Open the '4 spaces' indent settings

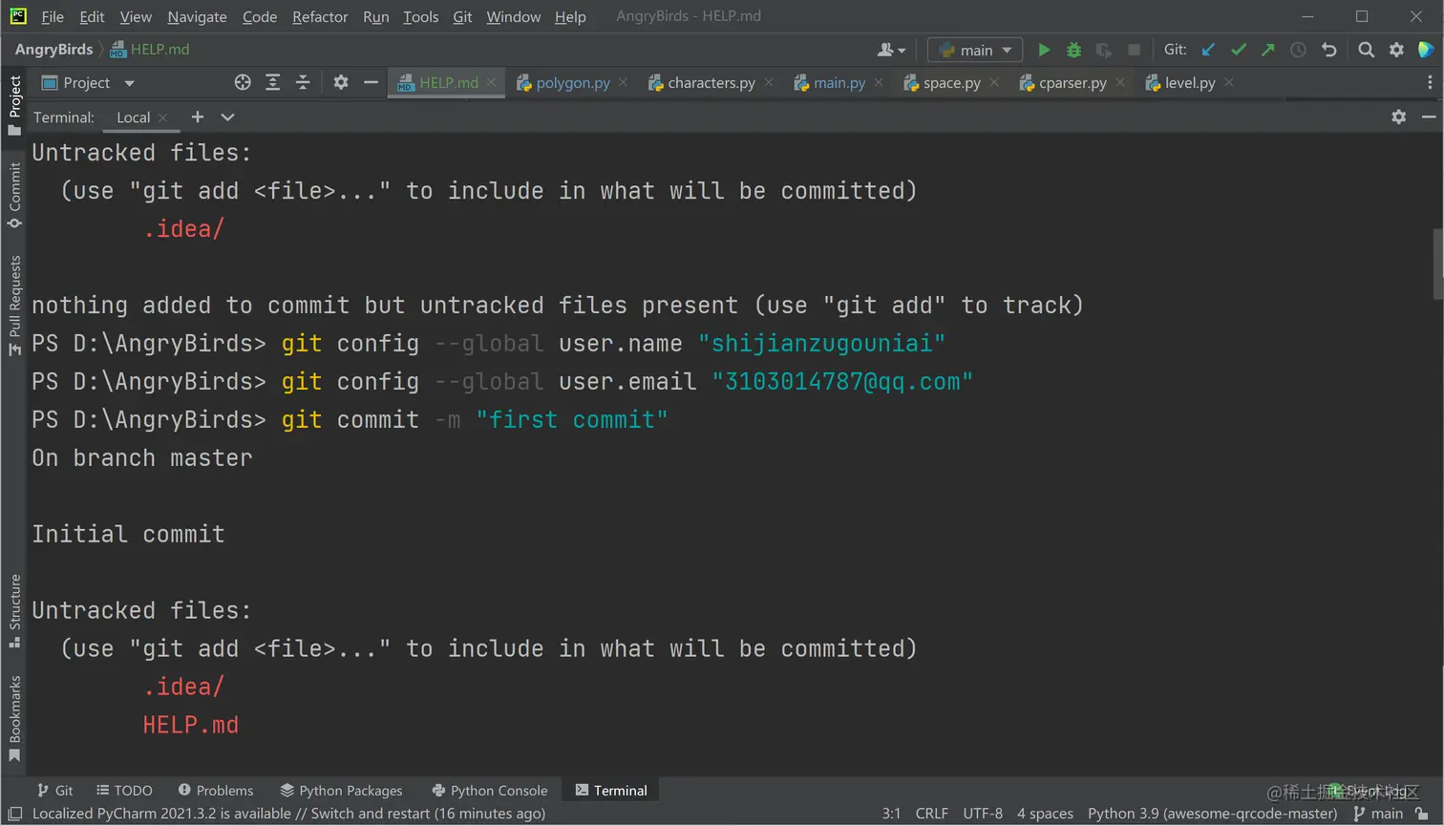[1045, 814]
